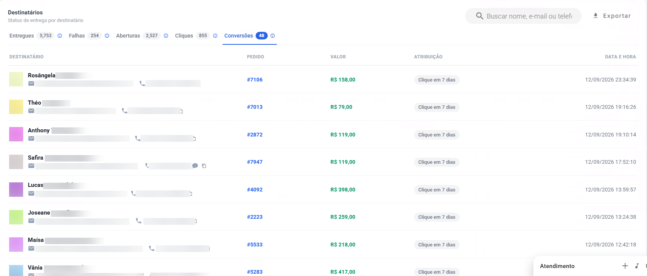This screenshot has height=276, width=647.
Task: Click Rosângela's avatar thumbnail
Action: click(x=16, y=79)
